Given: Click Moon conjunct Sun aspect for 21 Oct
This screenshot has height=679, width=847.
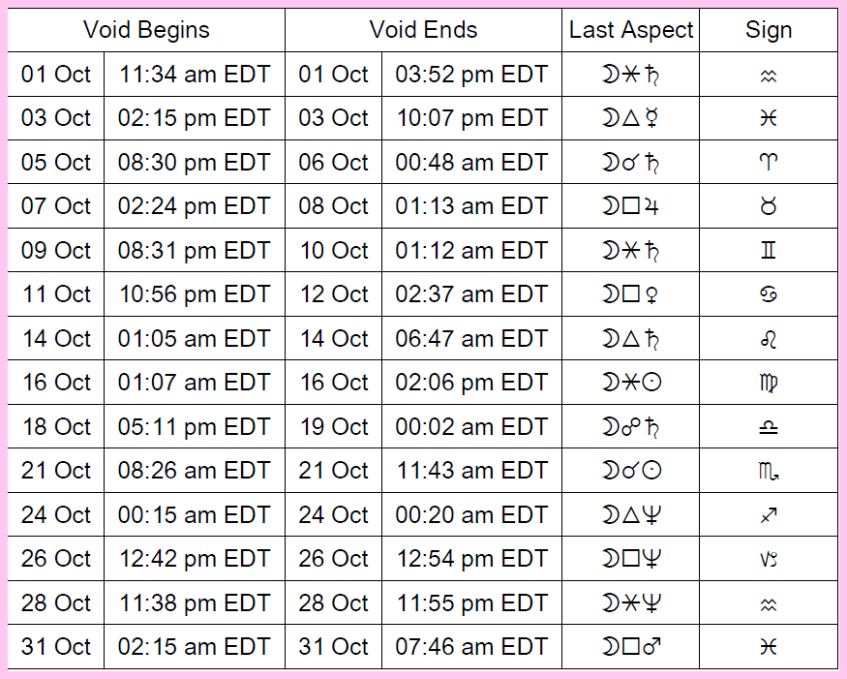Looking at the screenshot, I should tap(631, 471).
